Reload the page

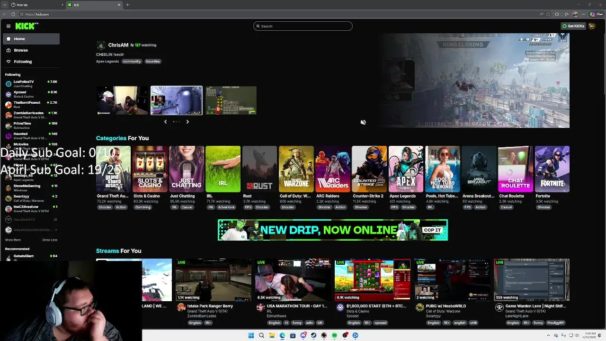tap(13, 14)
